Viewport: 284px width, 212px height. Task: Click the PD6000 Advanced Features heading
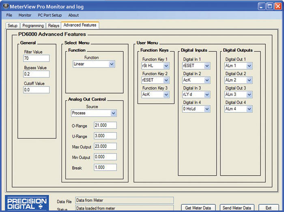(x=52, y=34)
